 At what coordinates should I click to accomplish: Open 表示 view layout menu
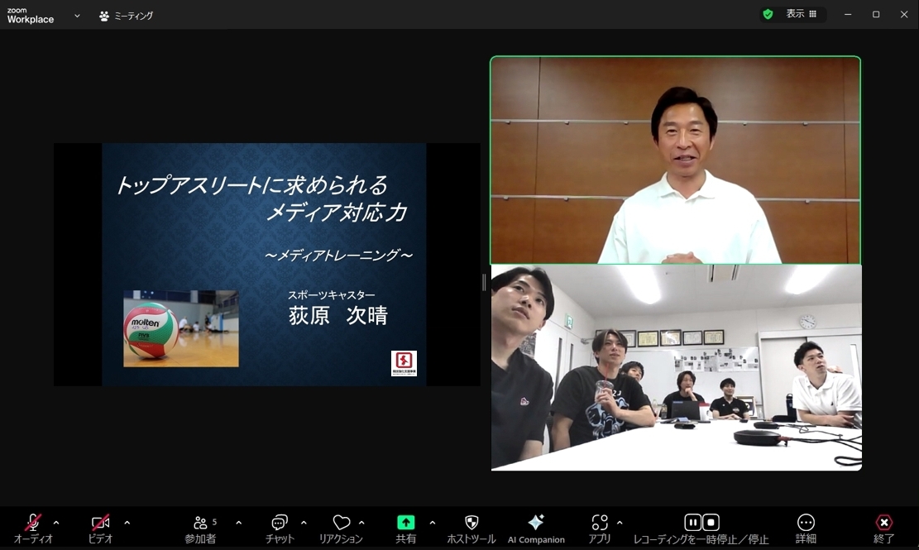pyautogui.click(x=802, y=14)
